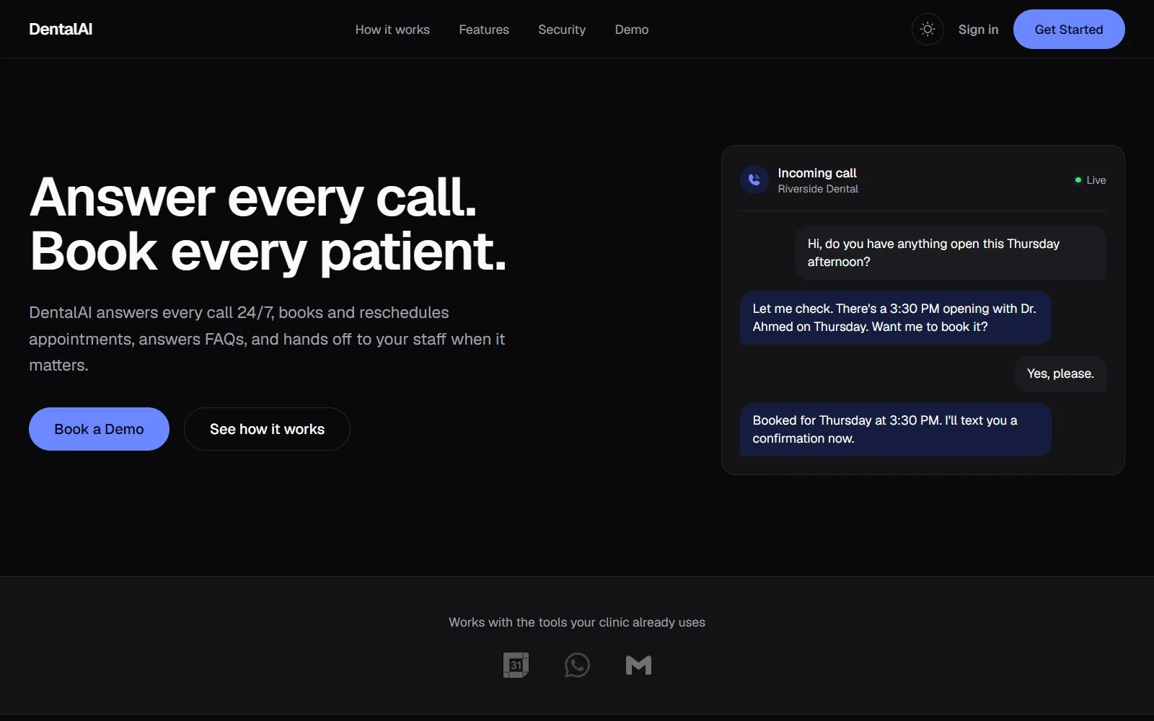Click the 'Let me check' reply message
Image resolution: width=1154 pixels, height=721 pixels.
[895, 318]
